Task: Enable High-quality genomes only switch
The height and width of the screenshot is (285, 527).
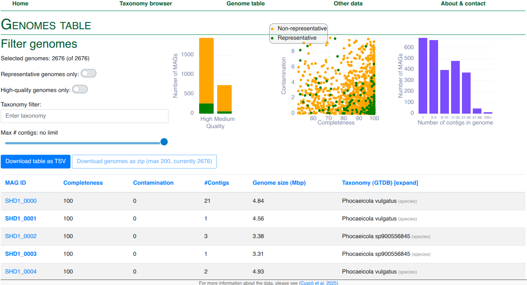Action: pyautogui.click(x=80, y=89)
